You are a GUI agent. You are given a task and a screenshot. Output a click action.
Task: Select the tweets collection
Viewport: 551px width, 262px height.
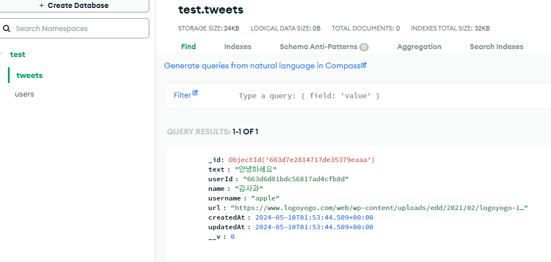29,76
